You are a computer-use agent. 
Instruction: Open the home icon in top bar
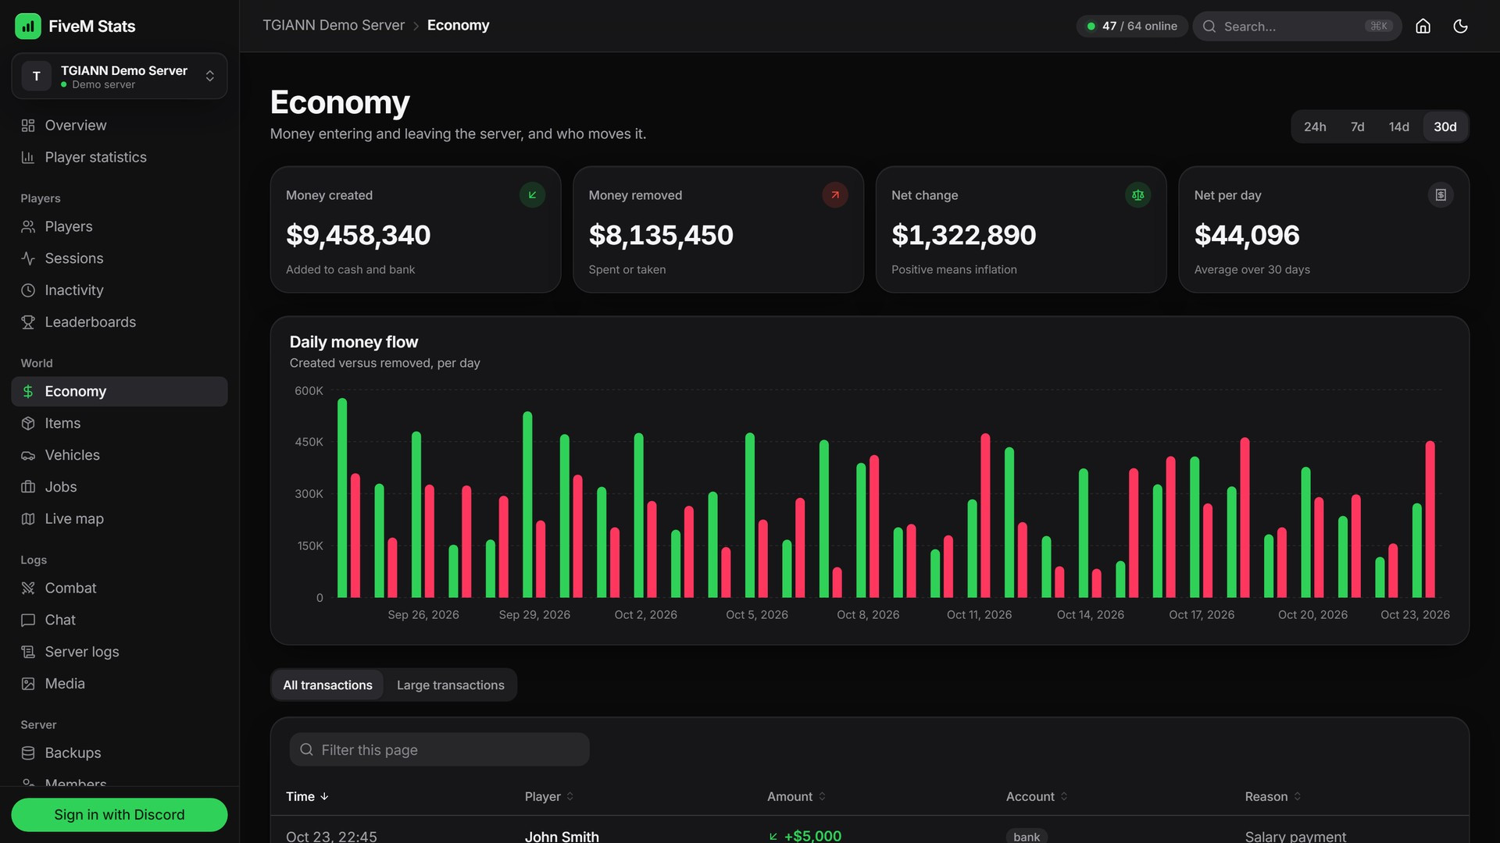tap(1423, 26)
